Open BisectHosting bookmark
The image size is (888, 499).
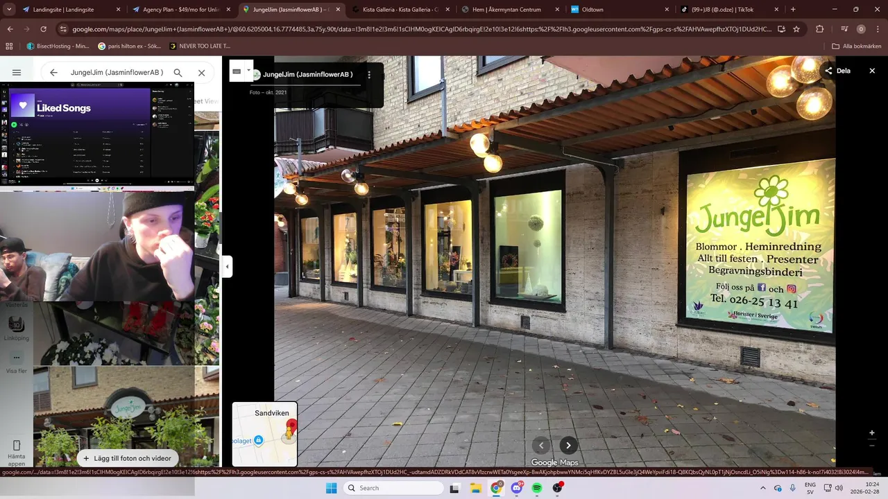58,46
